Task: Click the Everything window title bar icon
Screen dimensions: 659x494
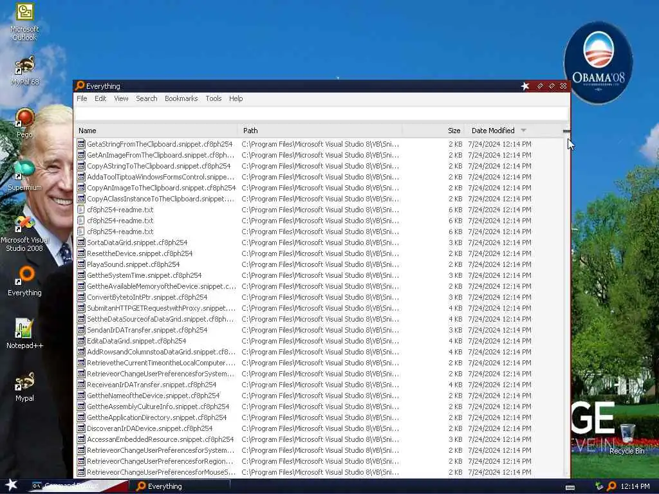Action: (80, 86)
